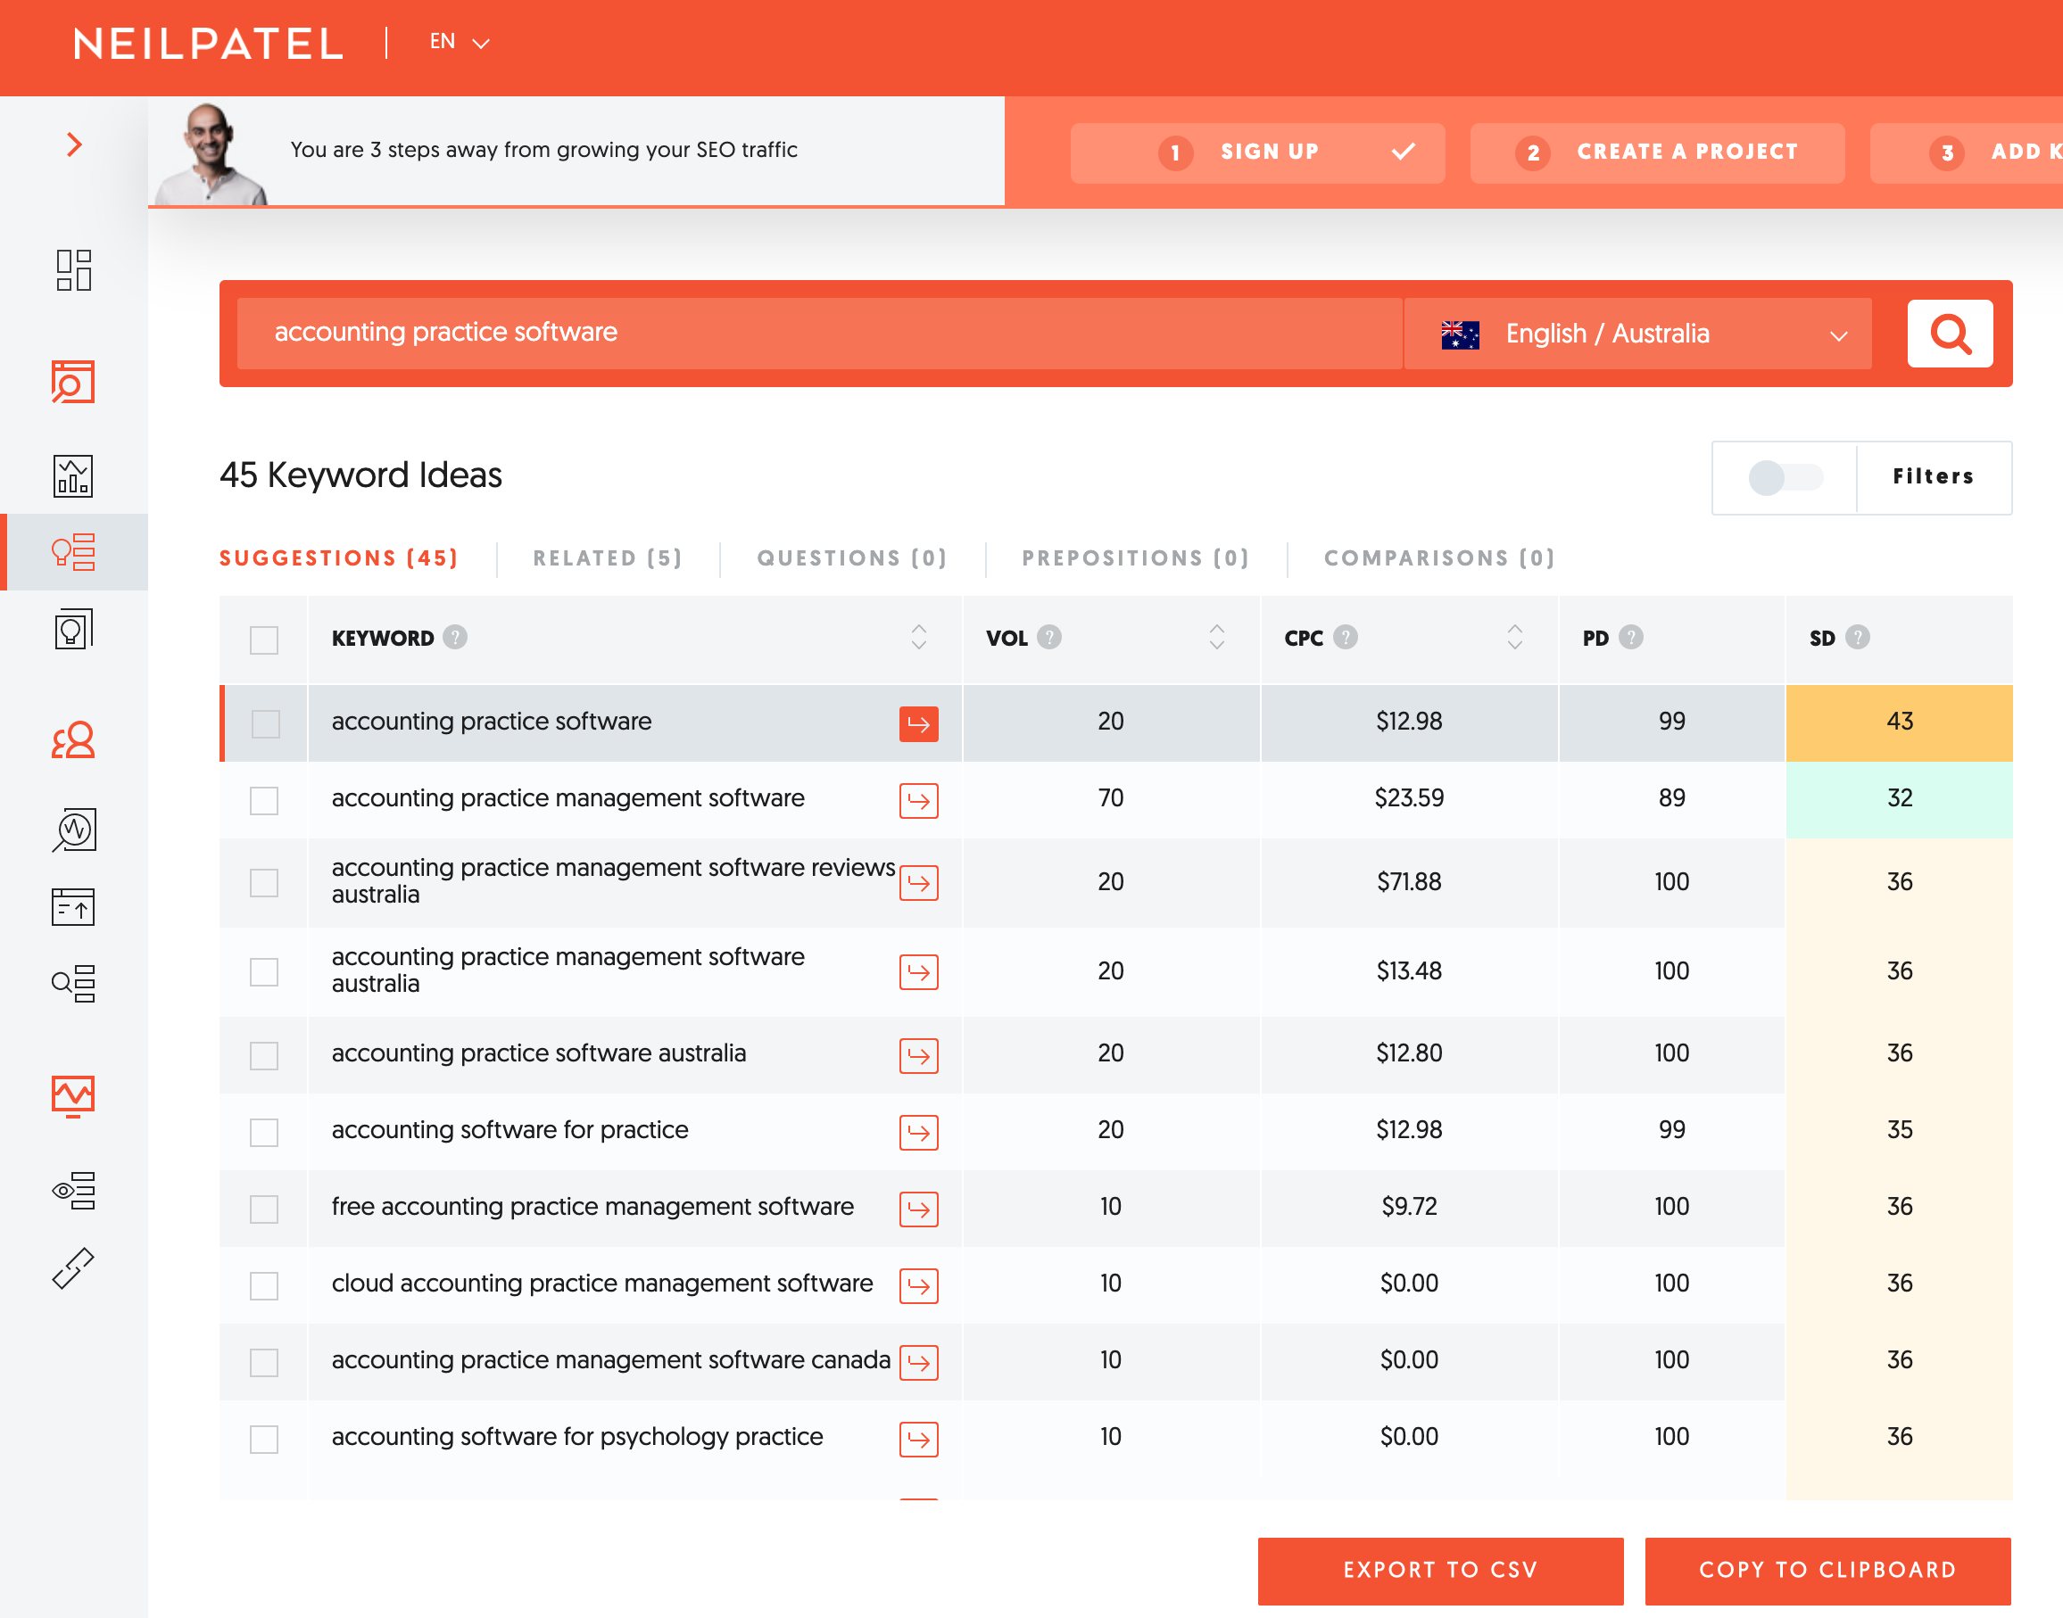Expand the sidebar with the chevron arrow
This screenshot has height=1618, width=2063.
(74, 144)
